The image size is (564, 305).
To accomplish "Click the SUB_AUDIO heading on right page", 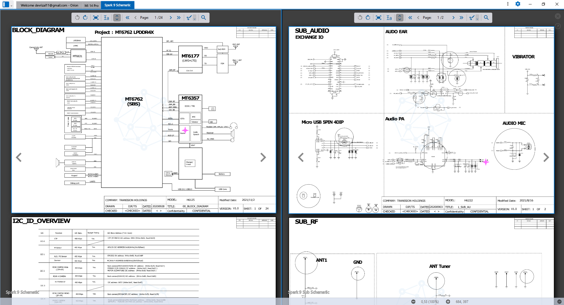I will 312,31.
